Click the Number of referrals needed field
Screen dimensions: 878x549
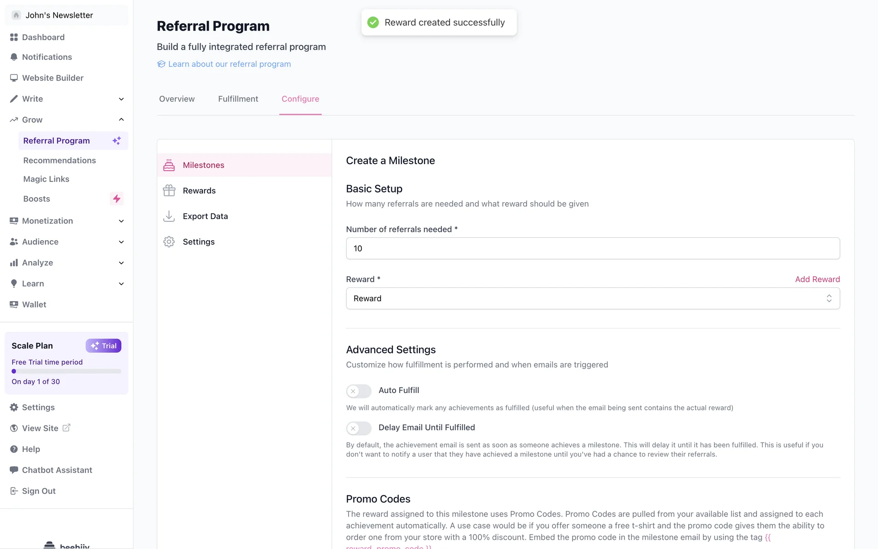(x=593, y=248)
